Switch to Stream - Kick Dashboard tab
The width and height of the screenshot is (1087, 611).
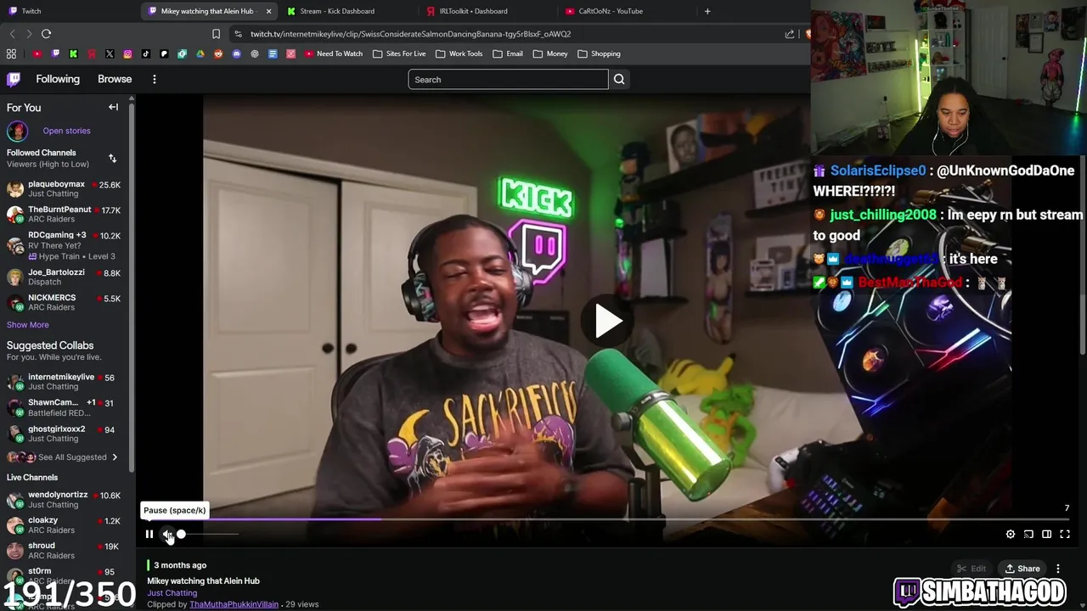tap(348, 11)
